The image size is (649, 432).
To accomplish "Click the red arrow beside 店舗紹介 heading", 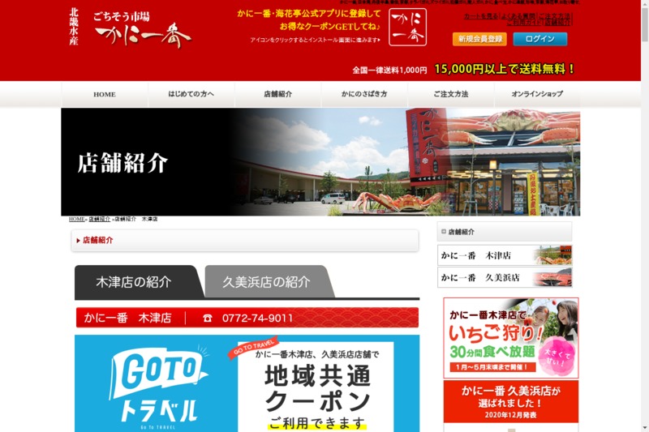I will 78,241.
